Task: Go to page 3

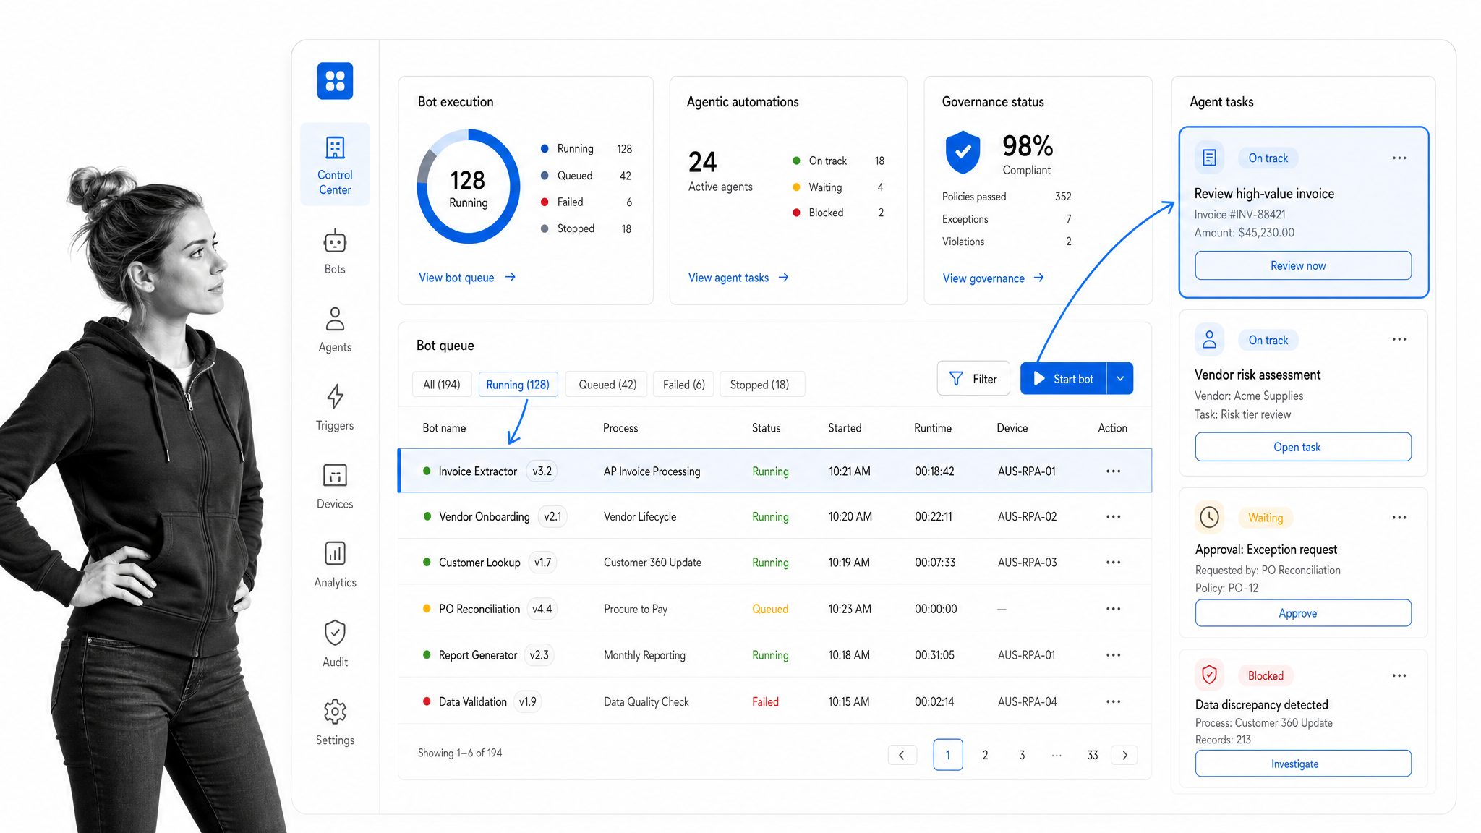Action: pos(1022,755)
